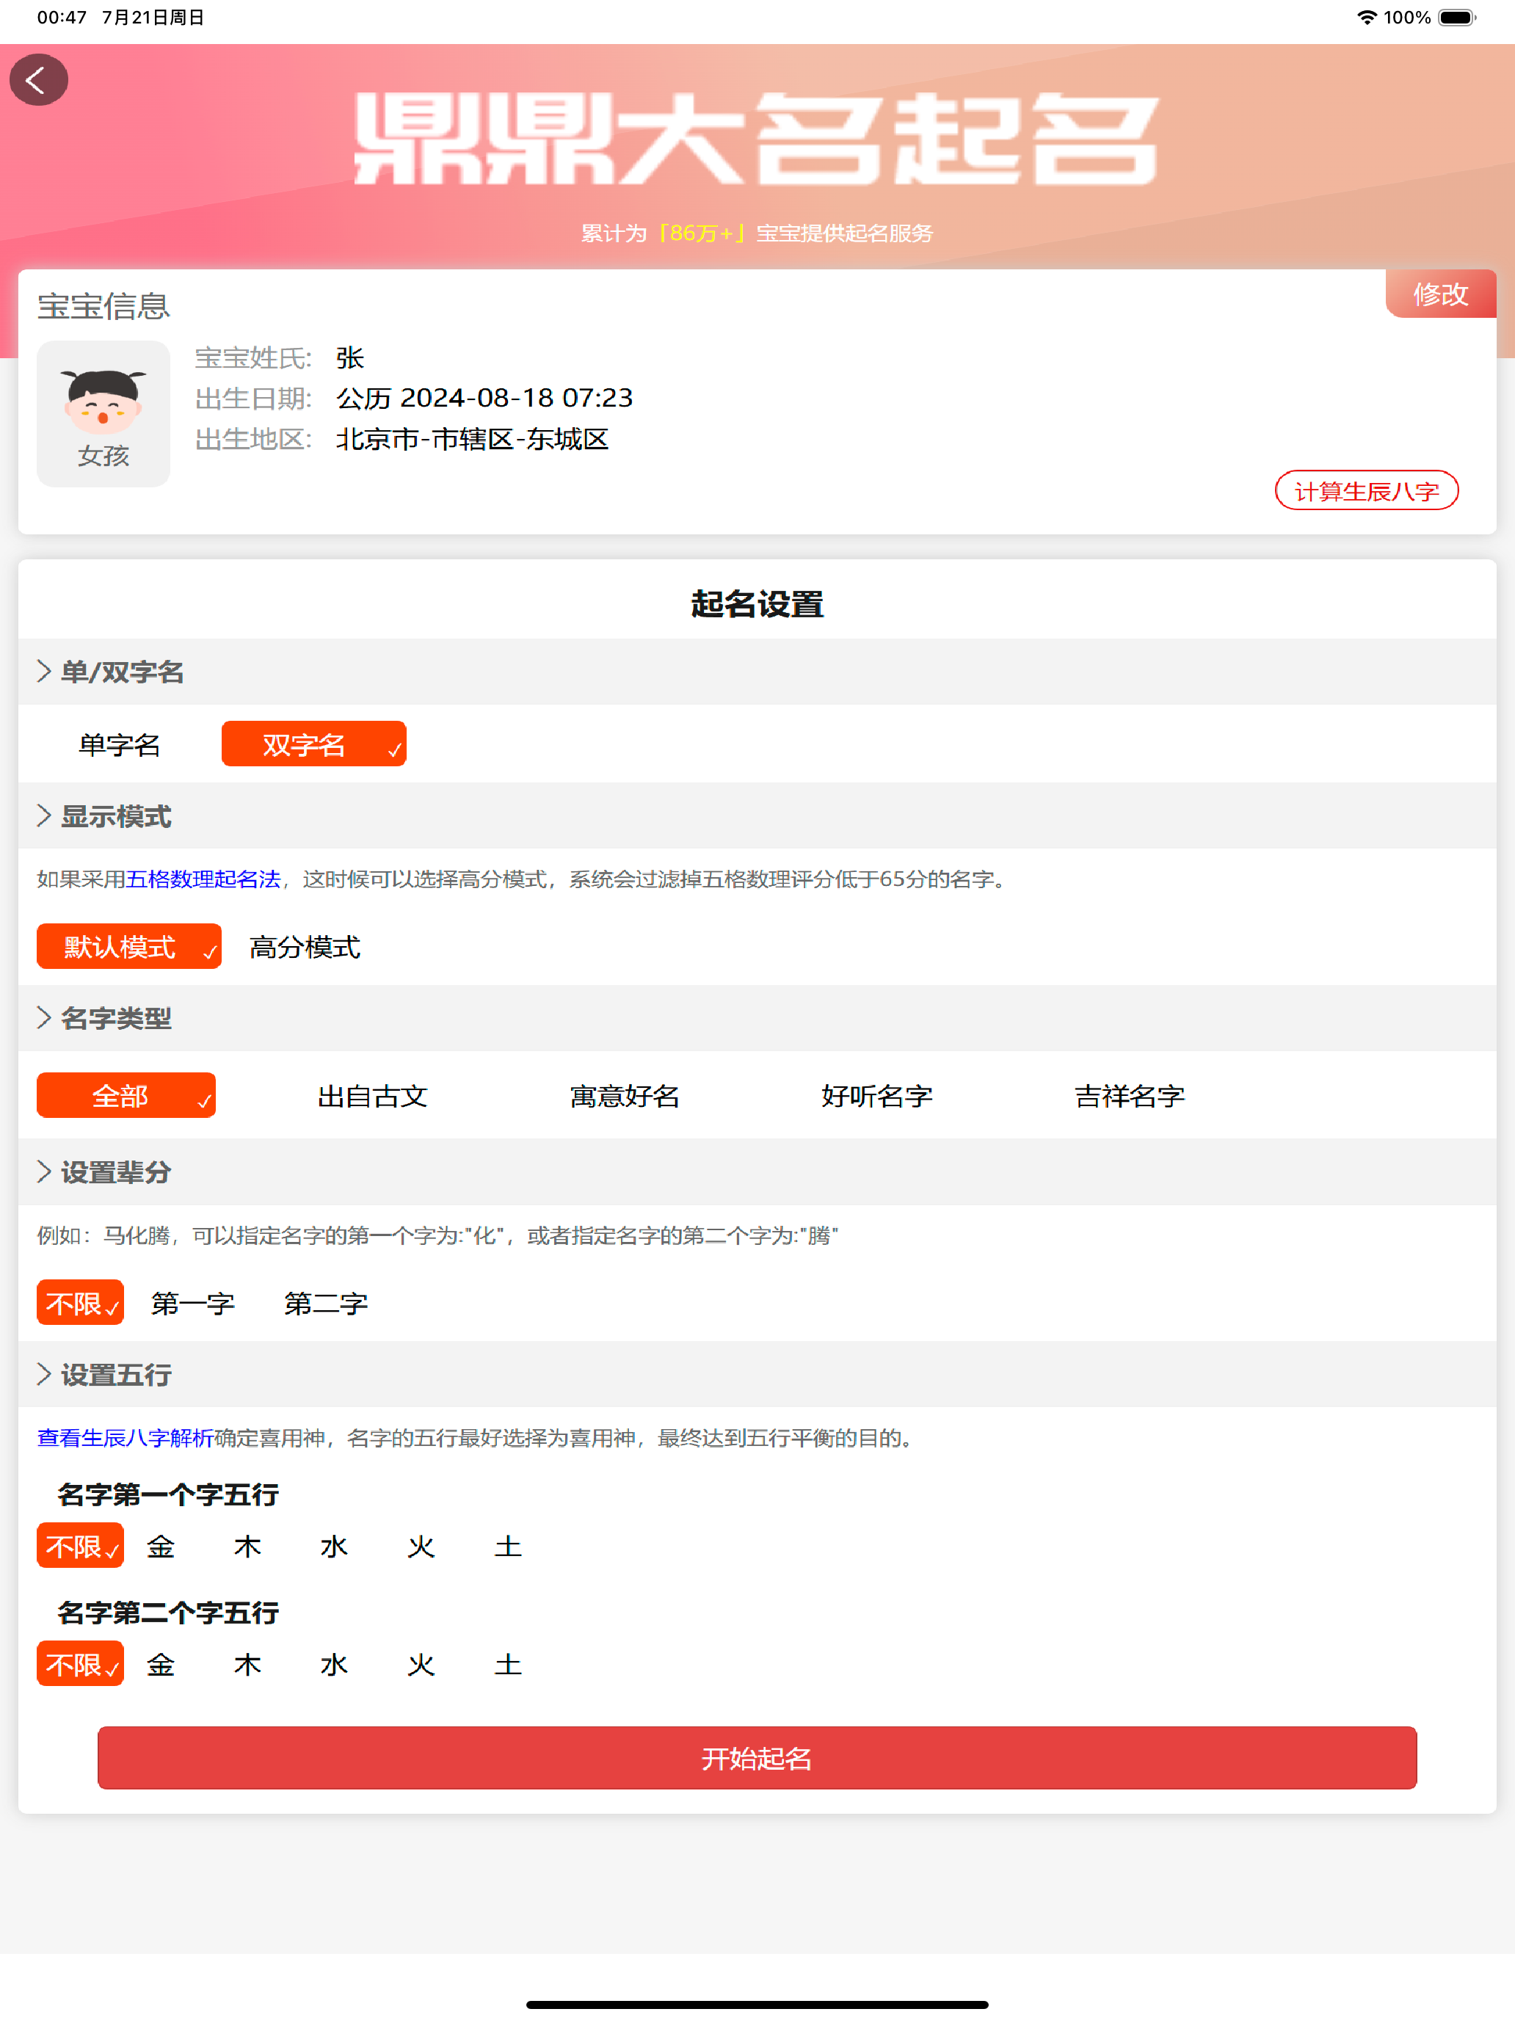This screenshot has width=1515, height=2020.
Task: Choose 土 for second character element
Action: (508, 1664)
